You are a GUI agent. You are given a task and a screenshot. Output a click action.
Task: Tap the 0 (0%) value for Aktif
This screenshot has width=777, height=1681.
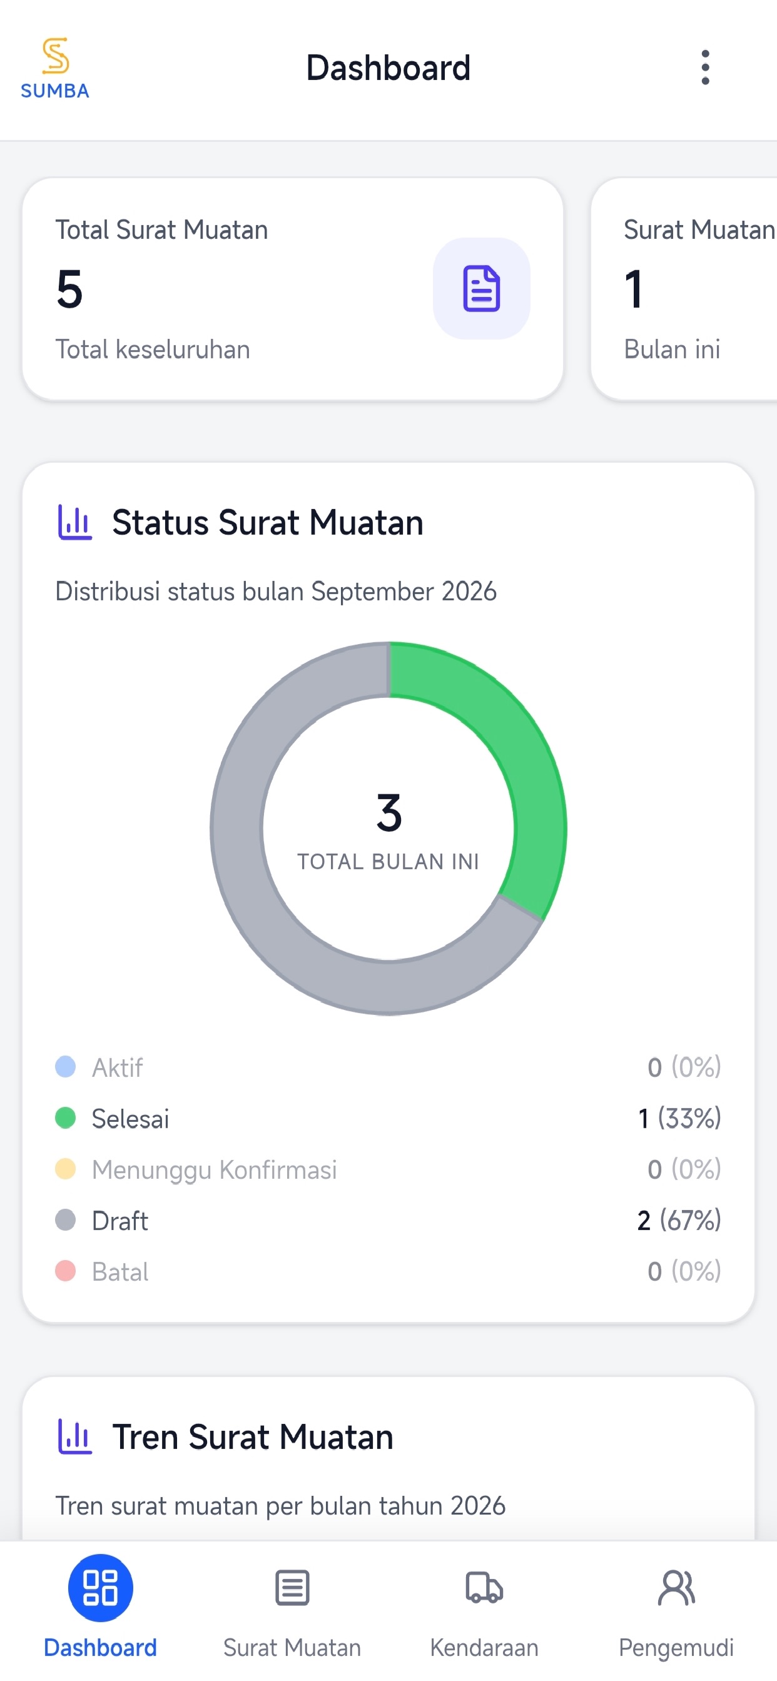[684, 1068]
